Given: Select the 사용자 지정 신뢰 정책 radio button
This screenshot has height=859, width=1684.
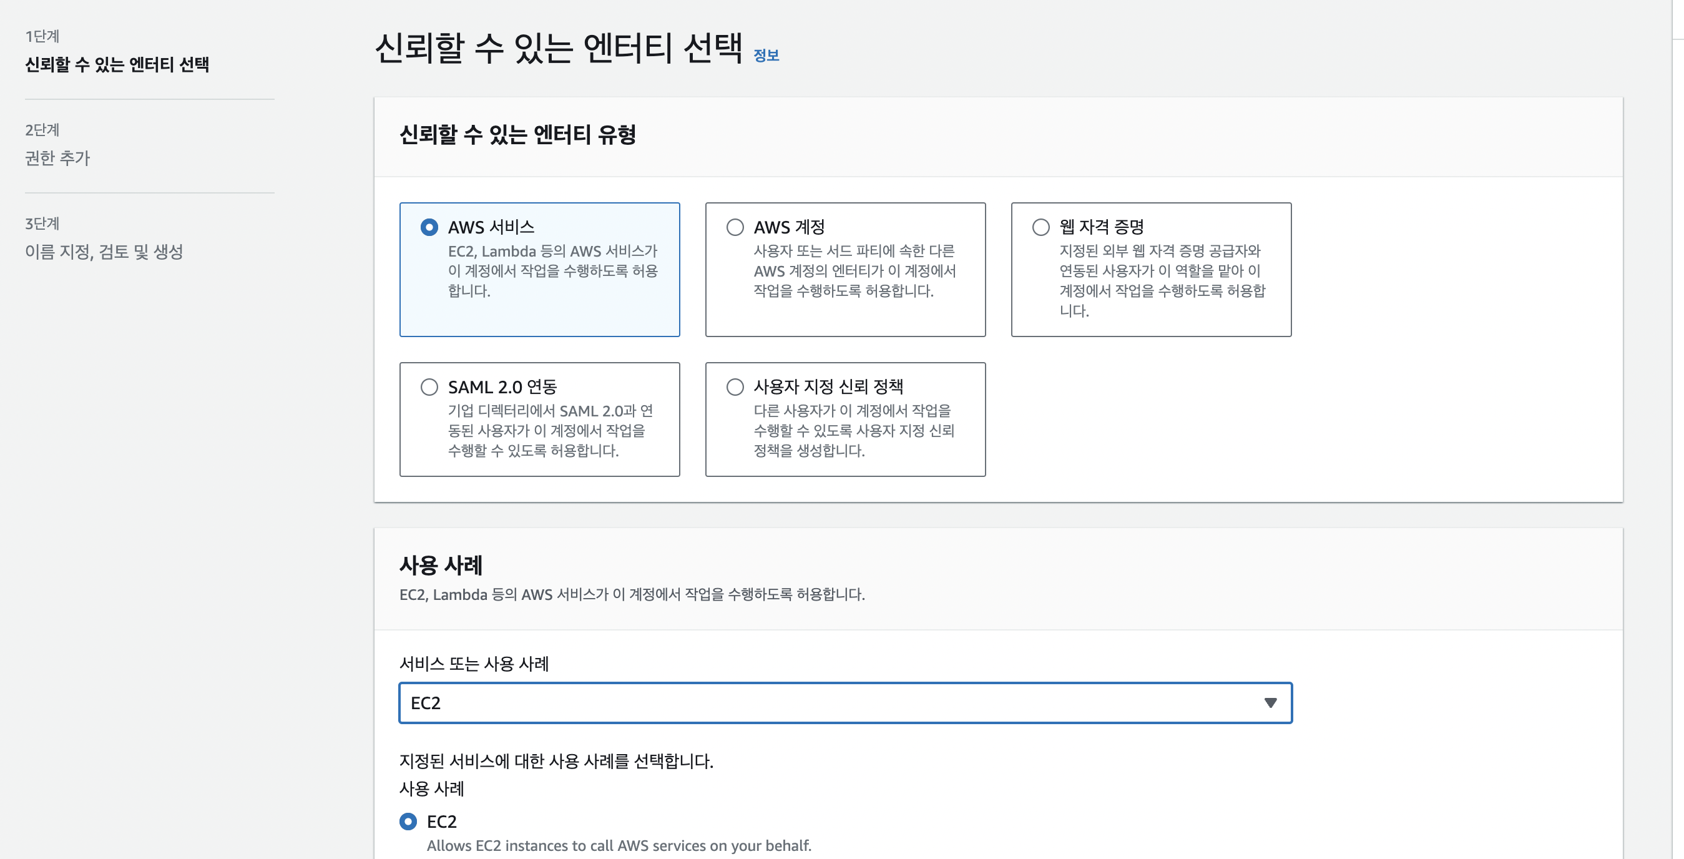Looking at the screenshot, I should click(x=735, y=387).
